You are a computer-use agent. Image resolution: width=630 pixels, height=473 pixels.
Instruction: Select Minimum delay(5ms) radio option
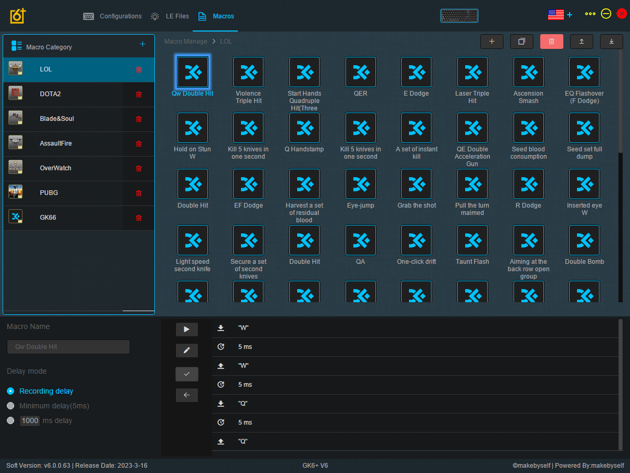pos(10,406)
